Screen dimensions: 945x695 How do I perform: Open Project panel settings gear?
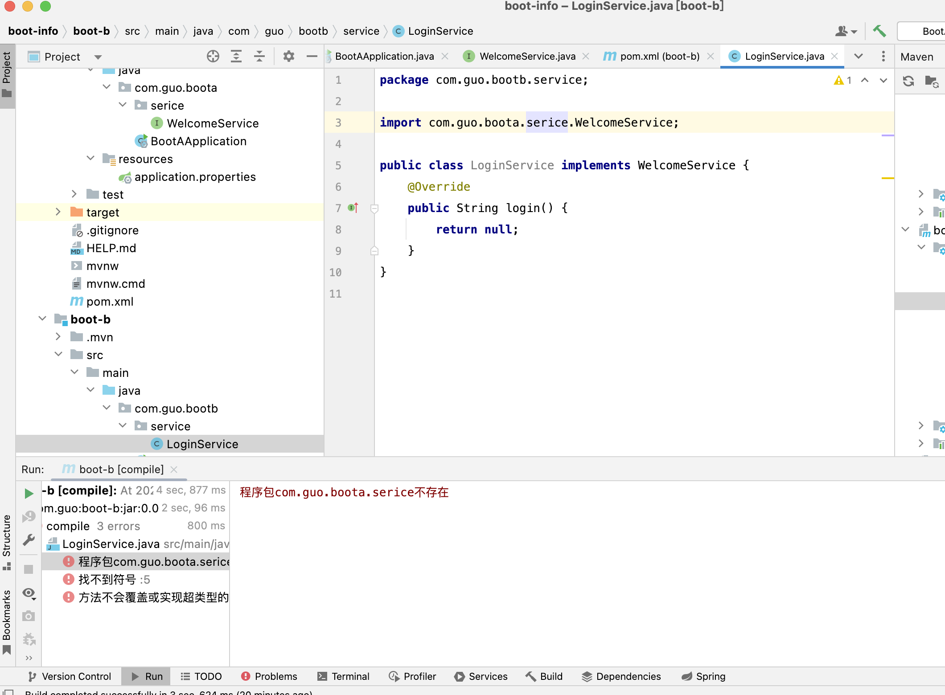point(289,57)
